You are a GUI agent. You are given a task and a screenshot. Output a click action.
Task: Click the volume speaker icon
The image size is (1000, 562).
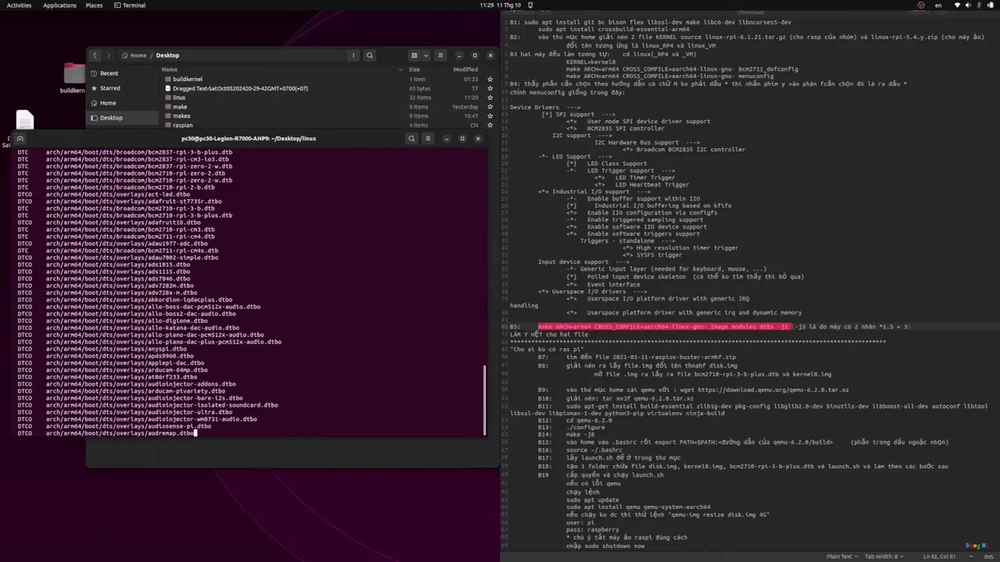tap(968, 5)
